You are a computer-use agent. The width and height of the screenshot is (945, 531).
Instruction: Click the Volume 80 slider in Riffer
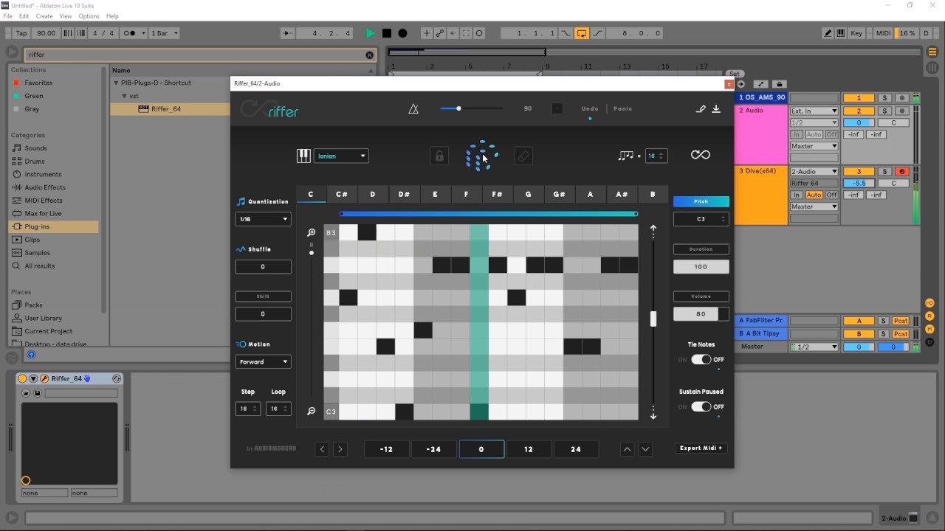[x=701, y=313]
